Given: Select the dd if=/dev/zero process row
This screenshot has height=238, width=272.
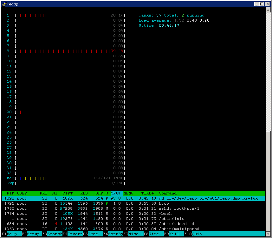Looking at the screenshot, I should 133,198.
